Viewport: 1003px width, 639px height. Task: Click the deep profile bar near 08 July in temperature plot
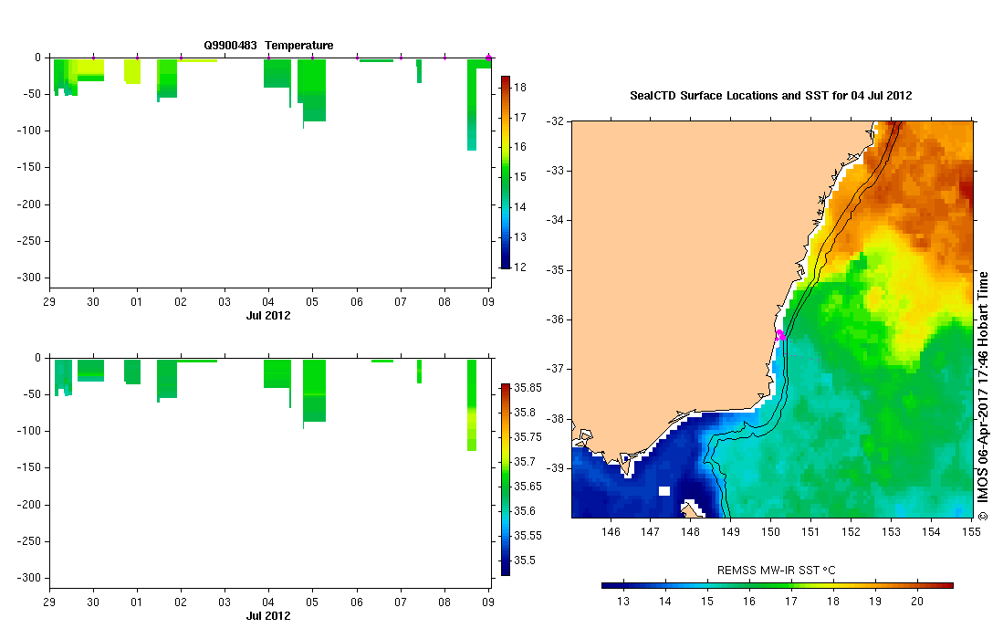pos(472,105)
